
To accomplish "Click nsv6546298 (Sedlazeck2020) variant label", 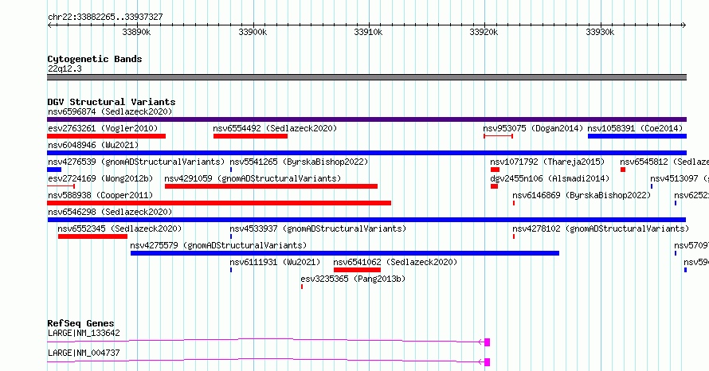I will (110, 212).
